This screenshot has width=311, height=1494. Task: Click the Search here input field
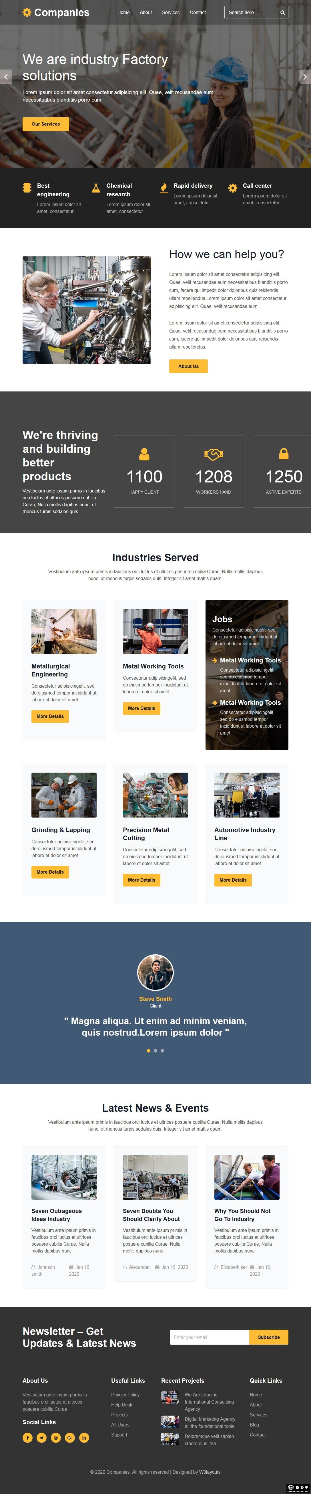[251, 12]
